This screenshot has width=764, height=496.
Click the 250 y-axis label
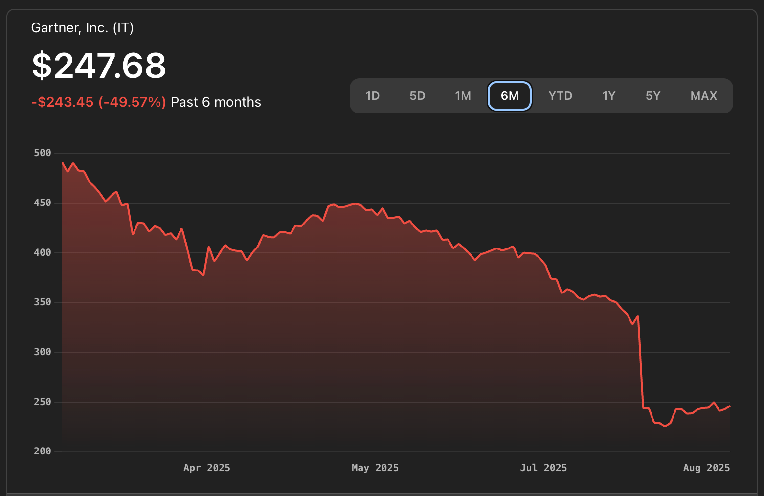(43, 402)
